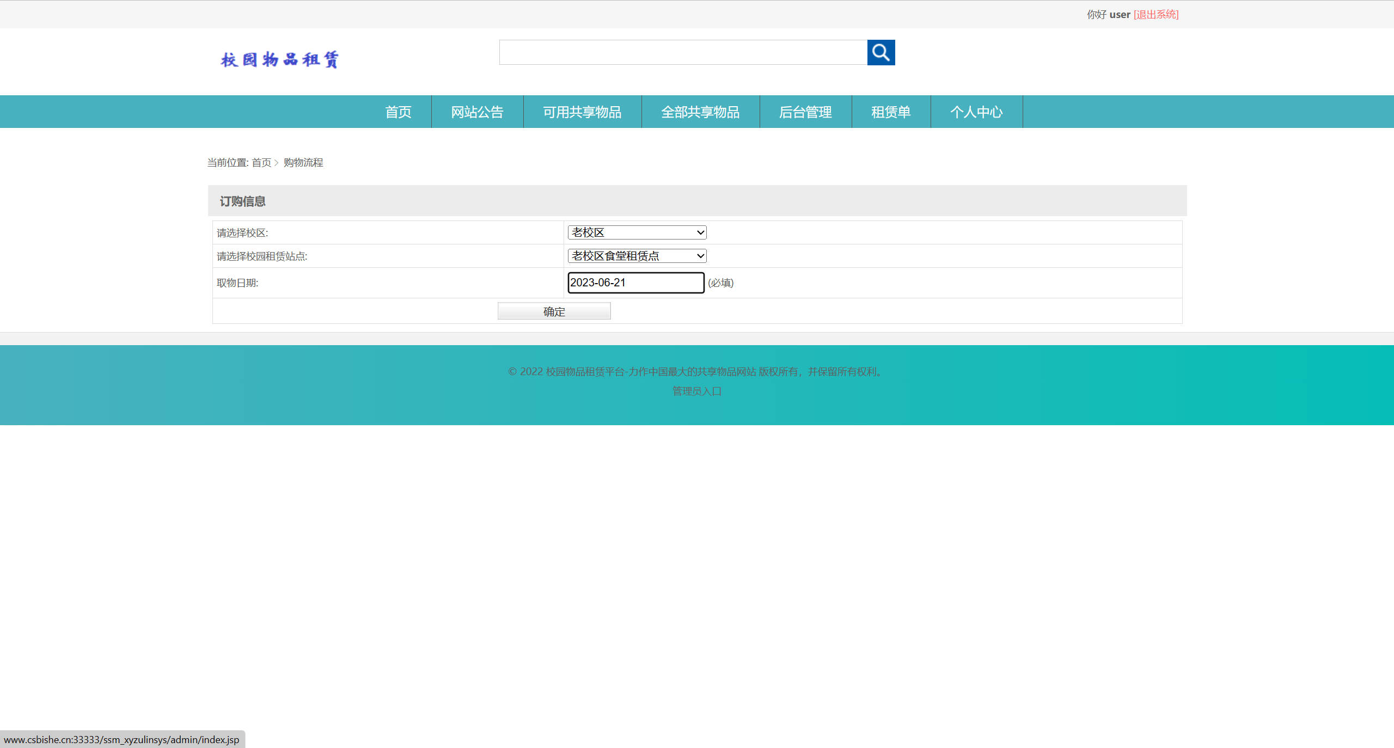
Task: Click the 校园物品租赁 site logo
Action: [281, 59]
